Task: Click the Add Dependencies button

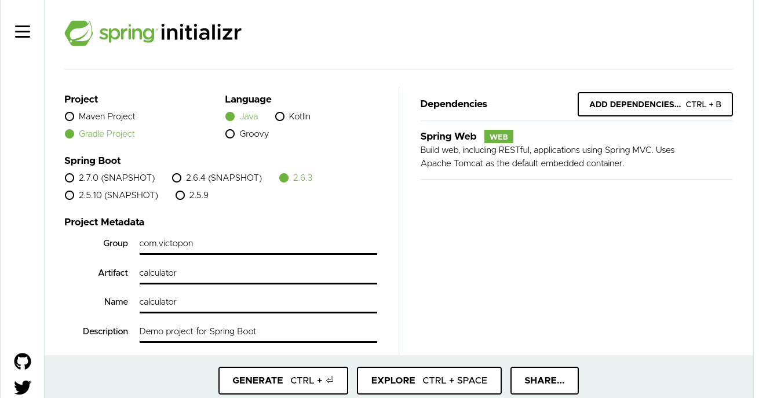Action: 655,104
